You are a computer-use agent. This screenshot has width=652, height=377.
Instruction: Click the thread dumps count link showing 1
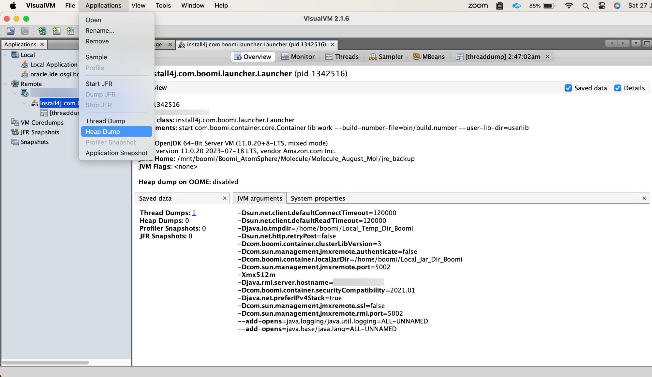pyautogui.click(x=194, y=213)
